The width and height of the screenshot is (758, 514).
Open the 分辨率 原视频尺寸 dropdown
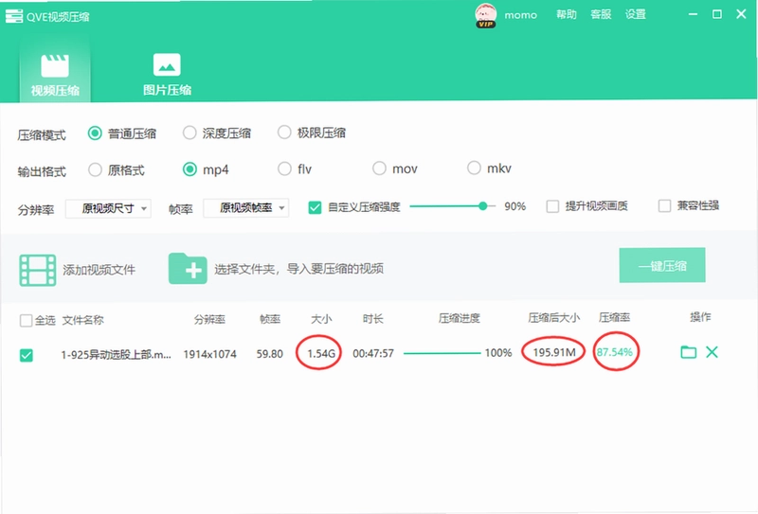coord(108,208)
